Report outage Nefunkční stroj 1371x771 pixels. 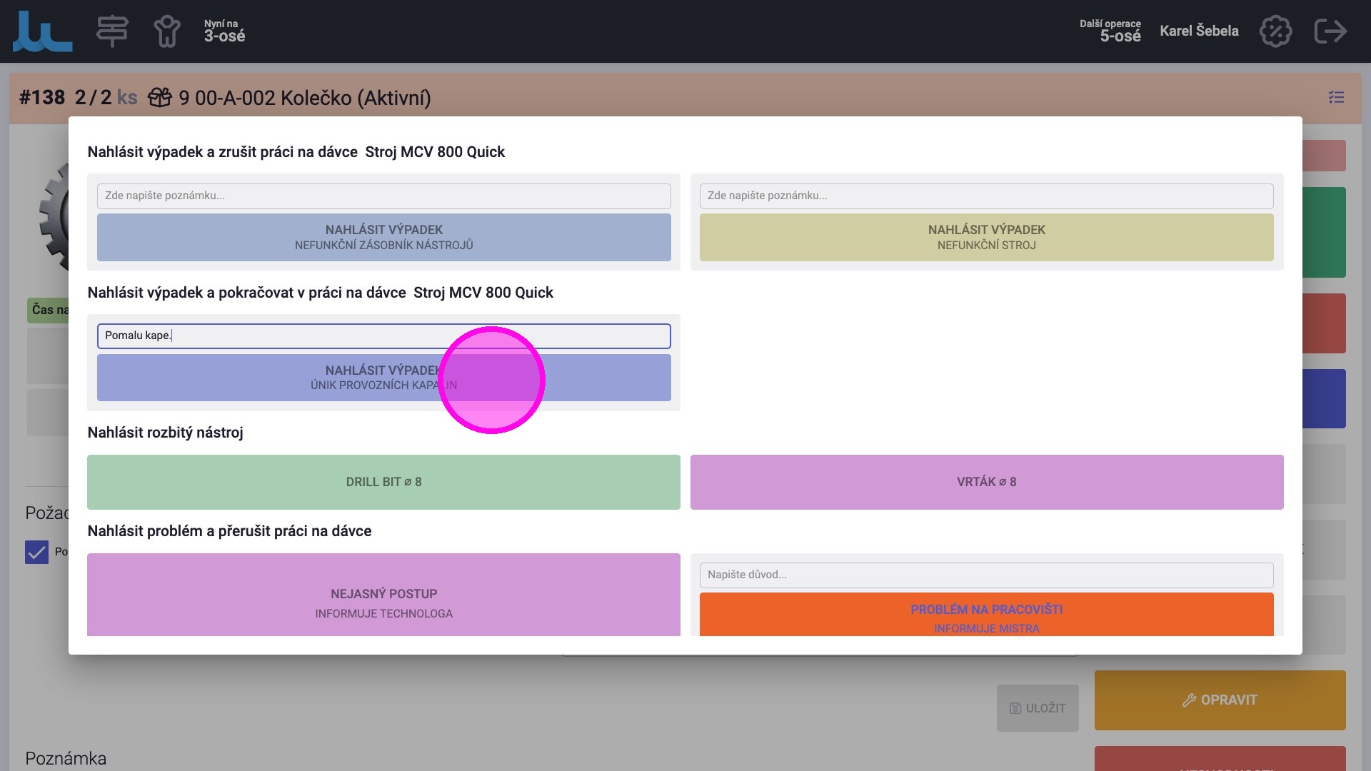986,237
